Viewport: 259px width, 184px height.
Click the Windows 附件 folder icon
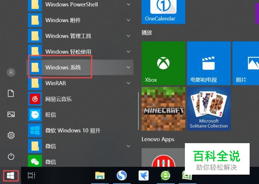35,20
